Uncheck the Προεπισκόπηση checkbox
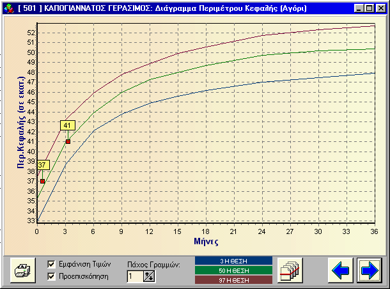390x289 pixels. 52,276
